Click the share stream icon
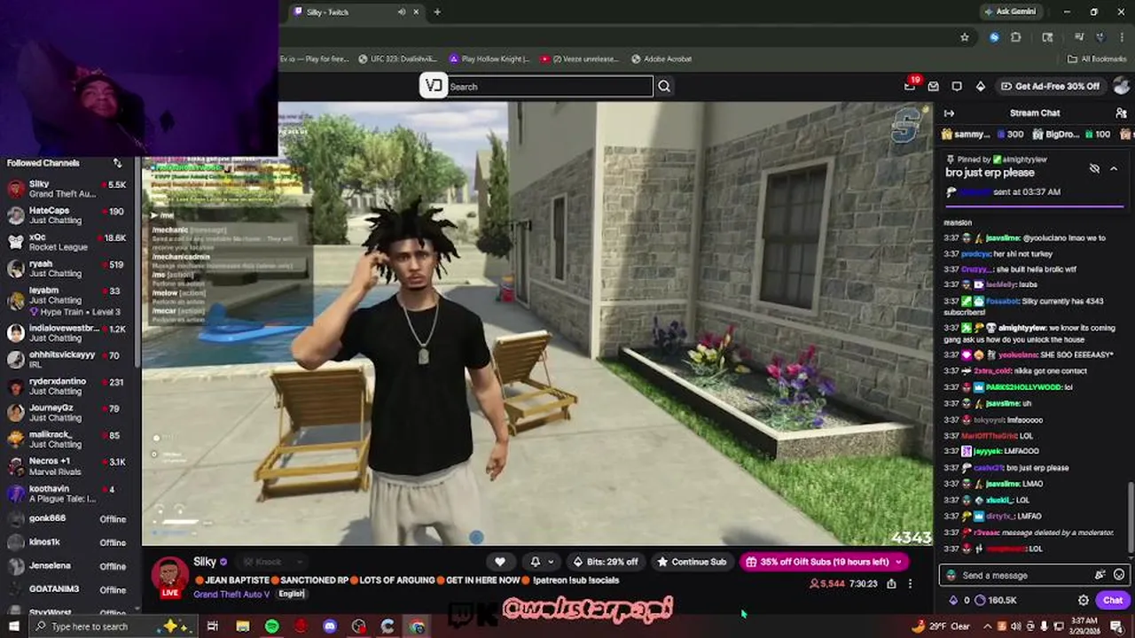The image size is (1135, 638). coord(891,584)
